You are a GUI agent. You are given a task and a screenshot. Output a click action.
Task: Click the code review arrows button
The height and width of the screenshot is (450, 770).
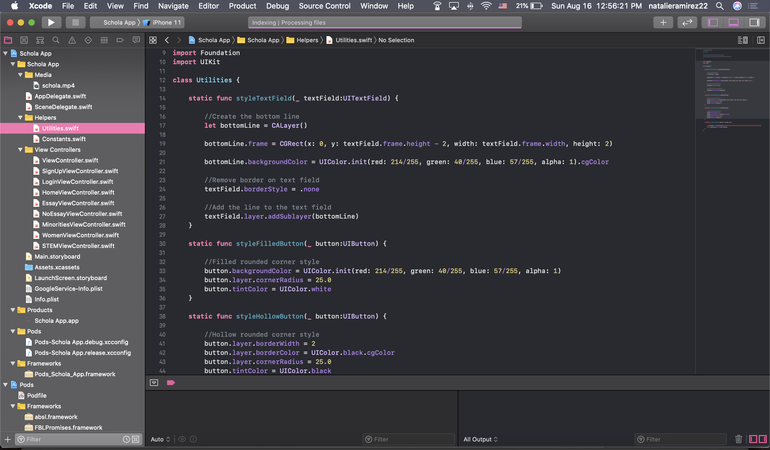687,22
